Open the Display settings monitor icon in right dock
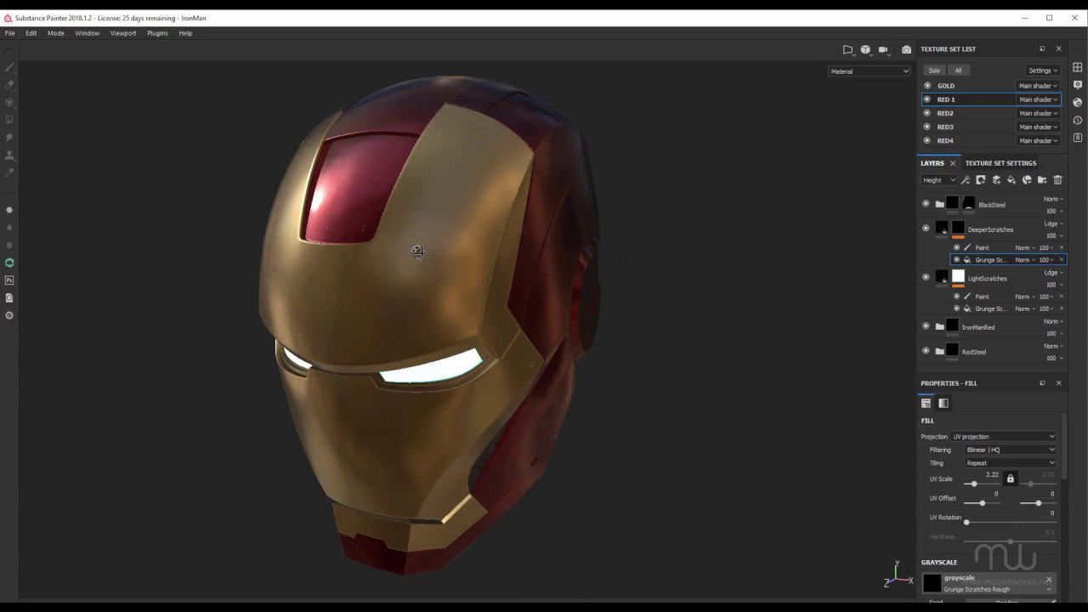This screenshot has height=612, width=1088. click(x=1077, y=85)
